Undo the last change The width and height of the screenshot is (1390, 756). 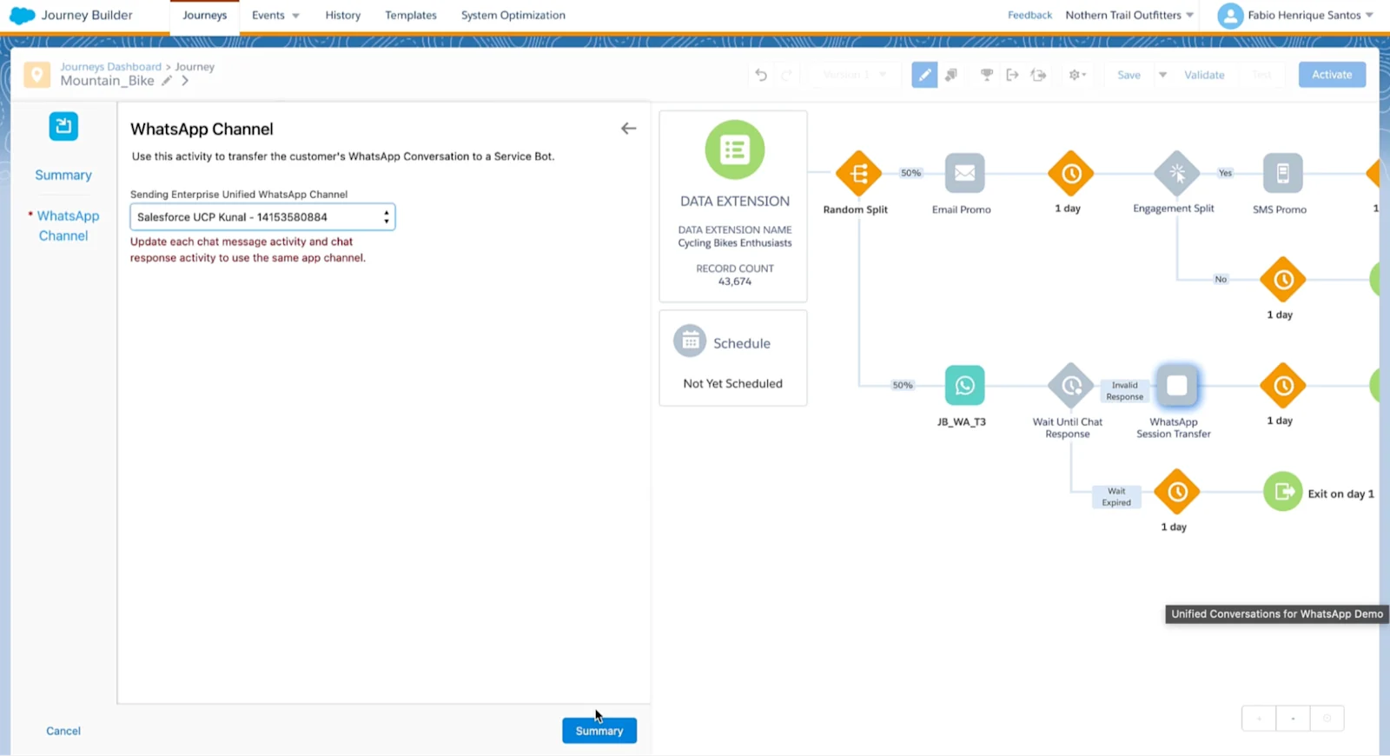pyautogui.click(x=761, y=75)
